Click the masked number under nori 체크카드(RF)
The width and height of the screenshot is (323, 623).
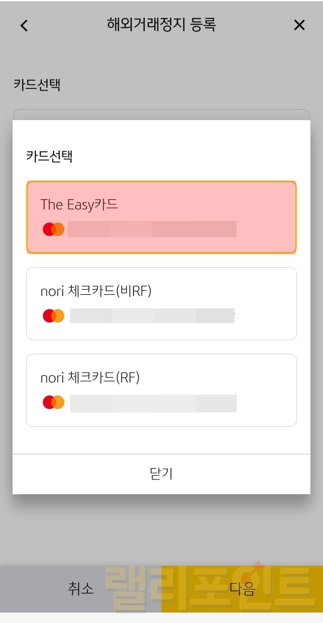pos(153,403)
